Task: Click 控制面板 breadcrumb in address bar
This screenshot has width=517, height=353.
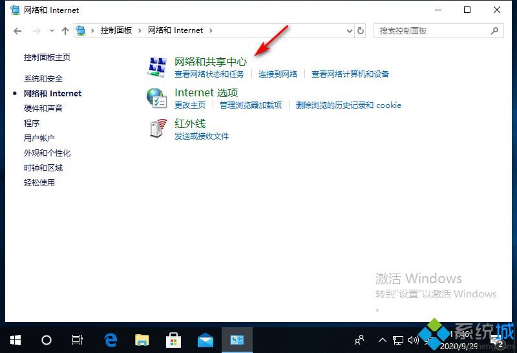Action: point(116,30)
